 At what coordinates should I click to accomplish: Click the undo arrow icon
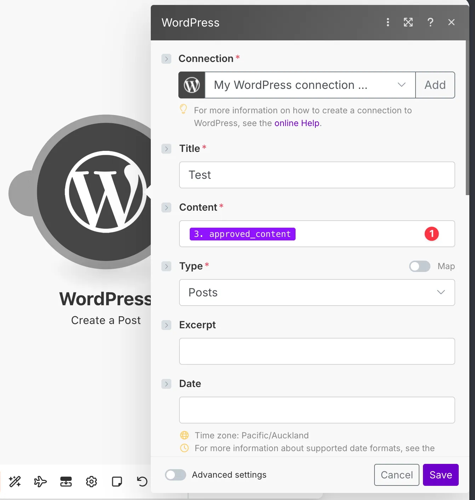click(142, 482)
